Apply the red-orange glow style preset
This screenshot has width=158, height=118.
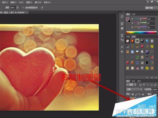coord(132,41)
